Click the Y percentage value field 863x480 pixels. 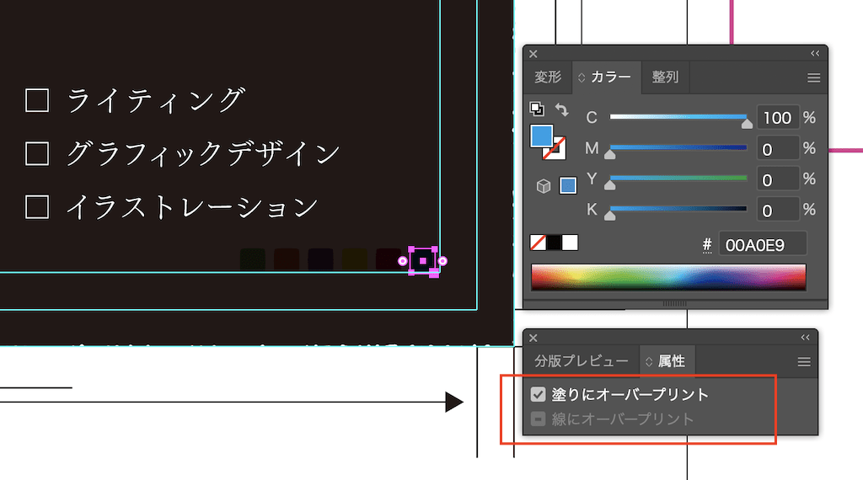pyautogui.click(x=778, y=179)
